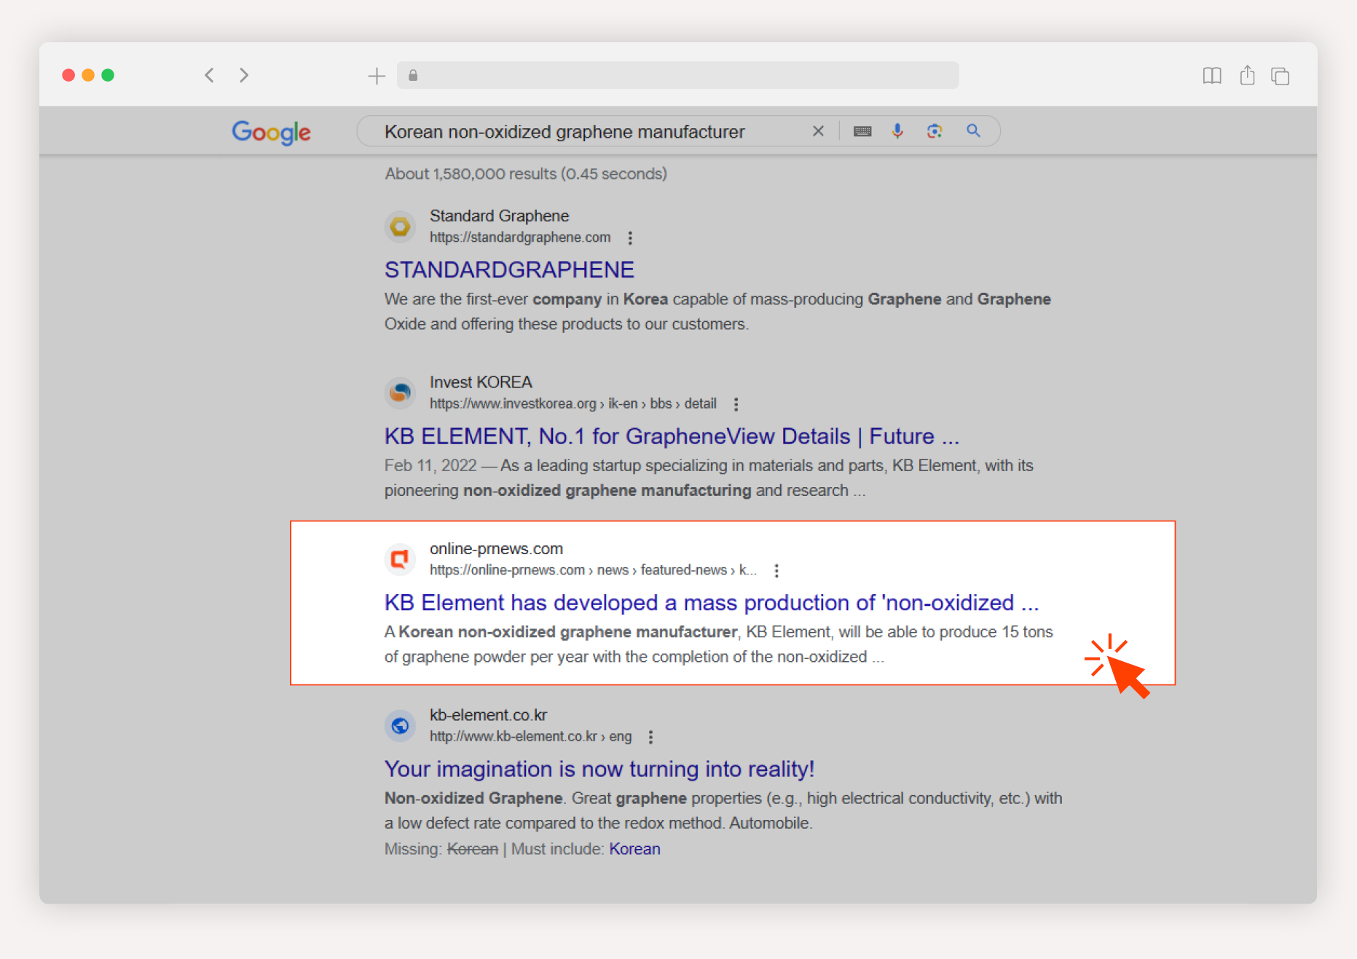
Task: Open 'Your imagination is now turning into reality!' link
Action: (599, 769)
